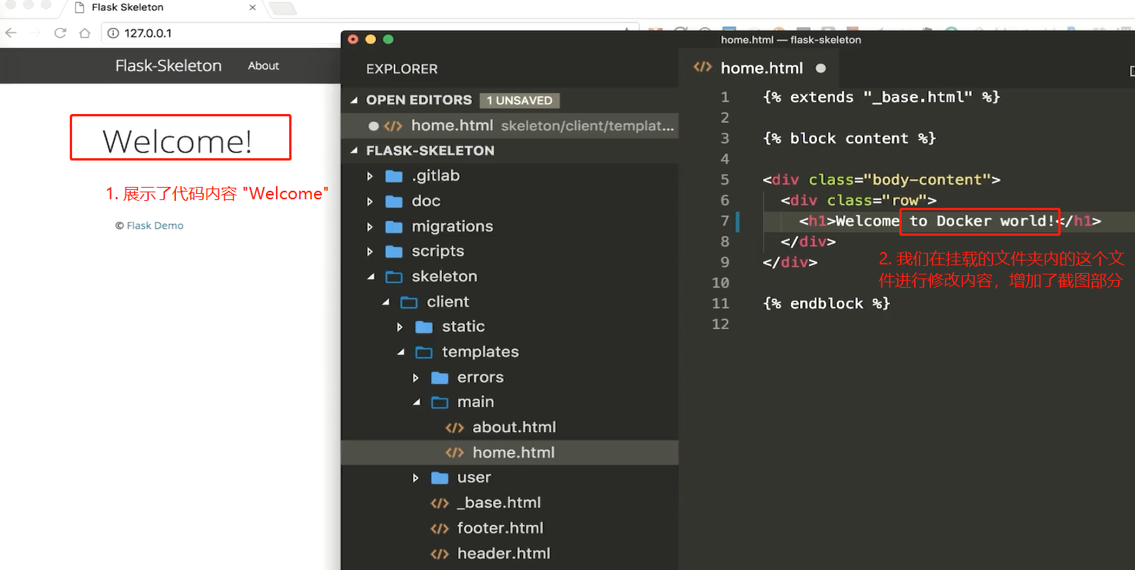Image resolution: width=1135 pixels, height=570 pixels.
Task: Click the errors folder icon
Action: click(440, 378)
